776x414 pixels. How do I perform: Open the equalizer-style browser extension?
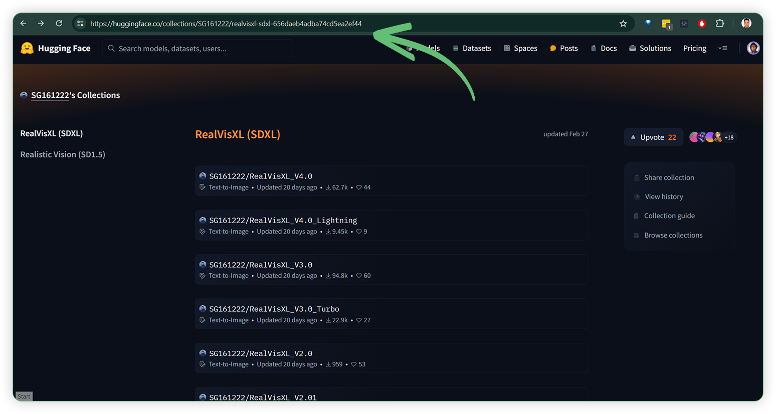click(684, 24)
